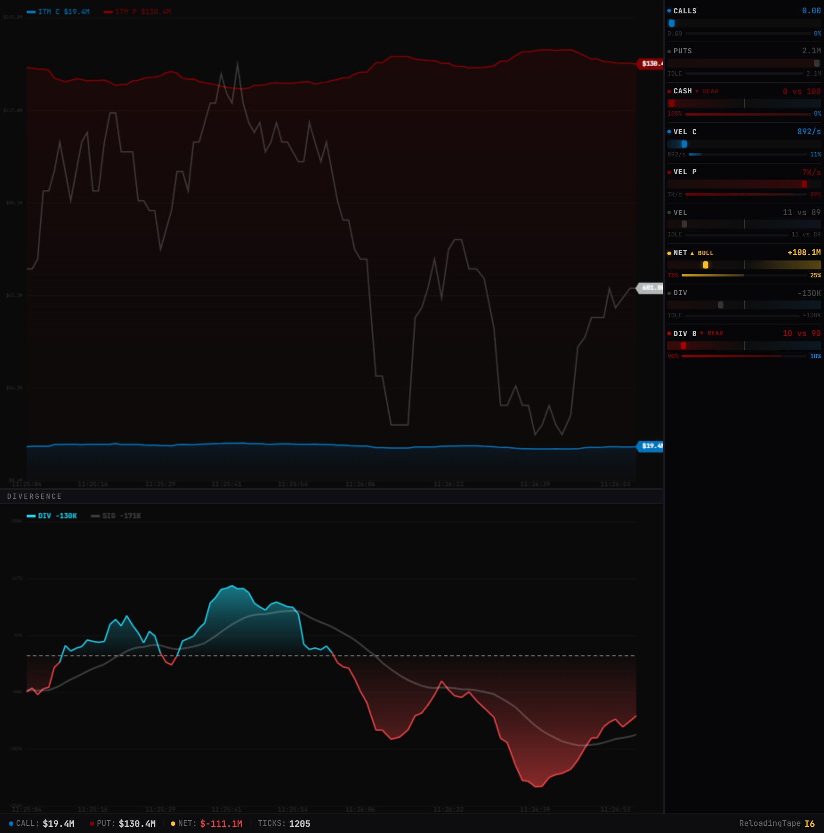Click the $19.4M price tag on the chart
Screen dimensions: 824x833
(x=651, y=446)
